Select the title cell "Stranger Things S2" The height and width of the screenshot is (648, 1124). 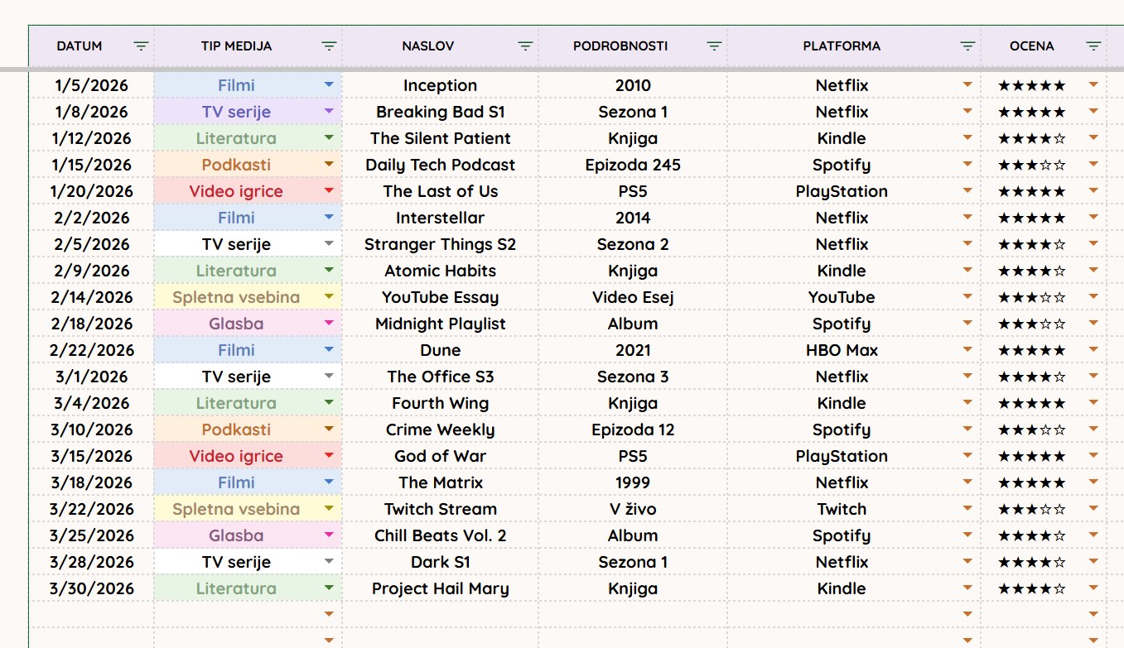(x=441, y=244)
